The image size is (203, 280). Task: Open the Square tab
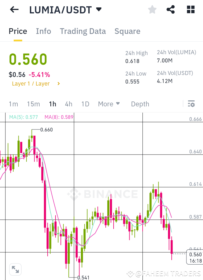[127, 31]
